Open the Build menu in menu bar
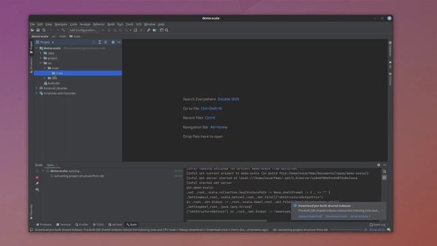Image resolution: width=437 pixels, height=246 pixels. (111, 25)
